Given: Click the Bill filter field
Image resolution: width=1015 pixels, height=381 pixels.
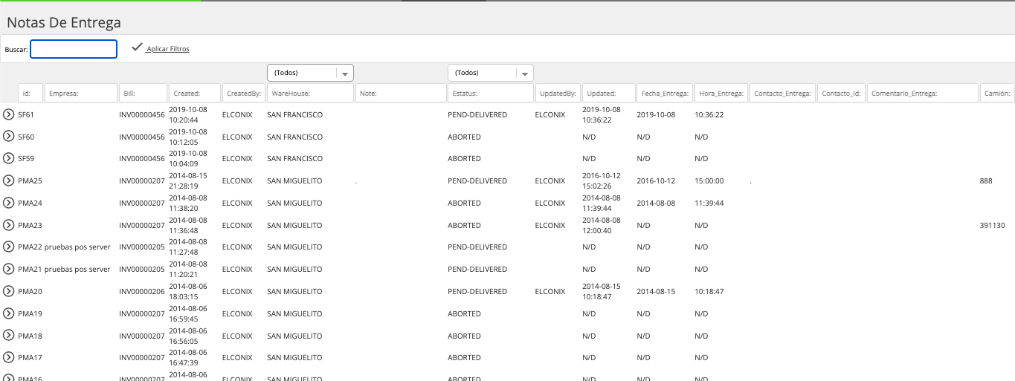Looking at the screenshot, I should coord(143,93).
